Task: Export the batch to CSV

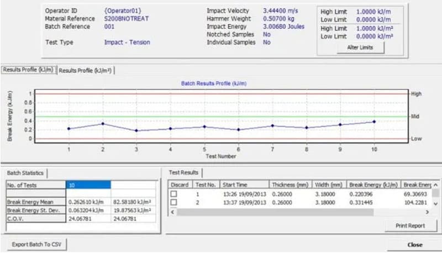Action: pos(36,244)
